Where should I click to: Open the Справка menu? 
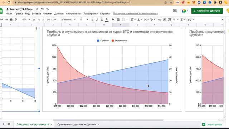105,14
